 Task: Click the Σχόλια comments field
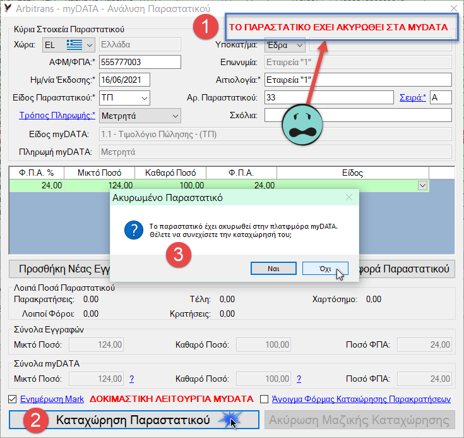point(358,115)
